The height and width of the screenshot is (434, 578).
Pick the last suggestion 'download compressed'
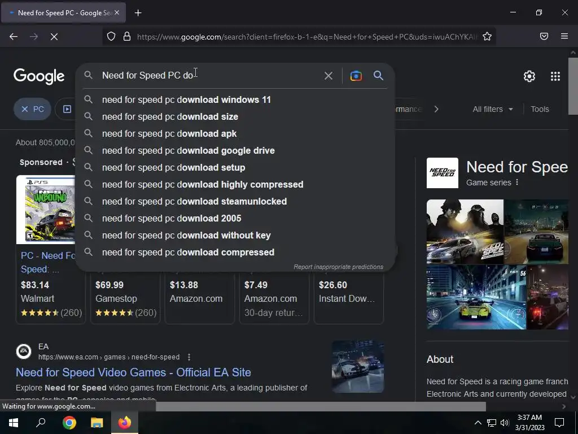[235, 253]
